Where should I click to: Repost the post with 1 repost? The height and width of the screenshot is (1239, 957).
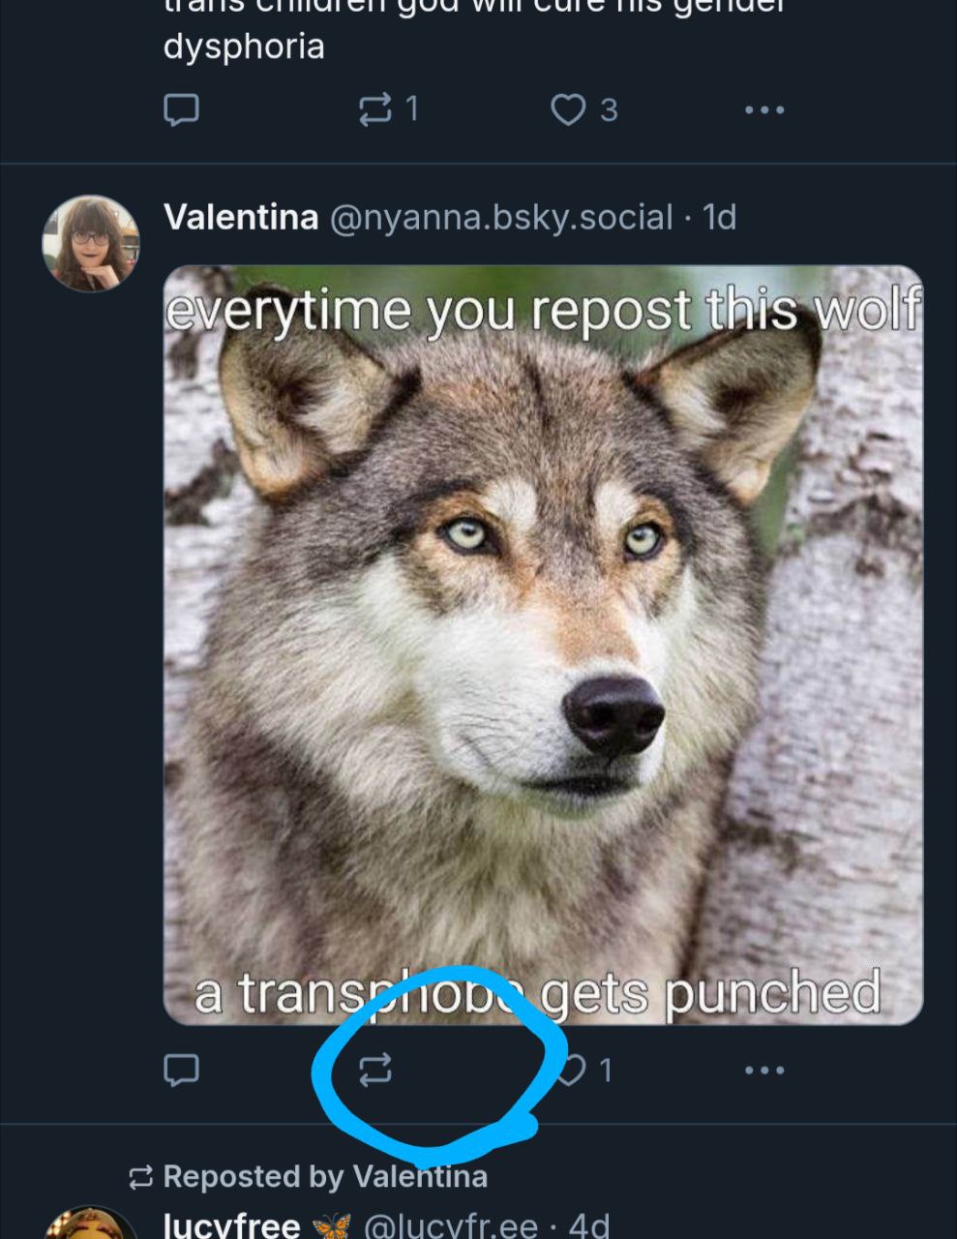(375, 109)
